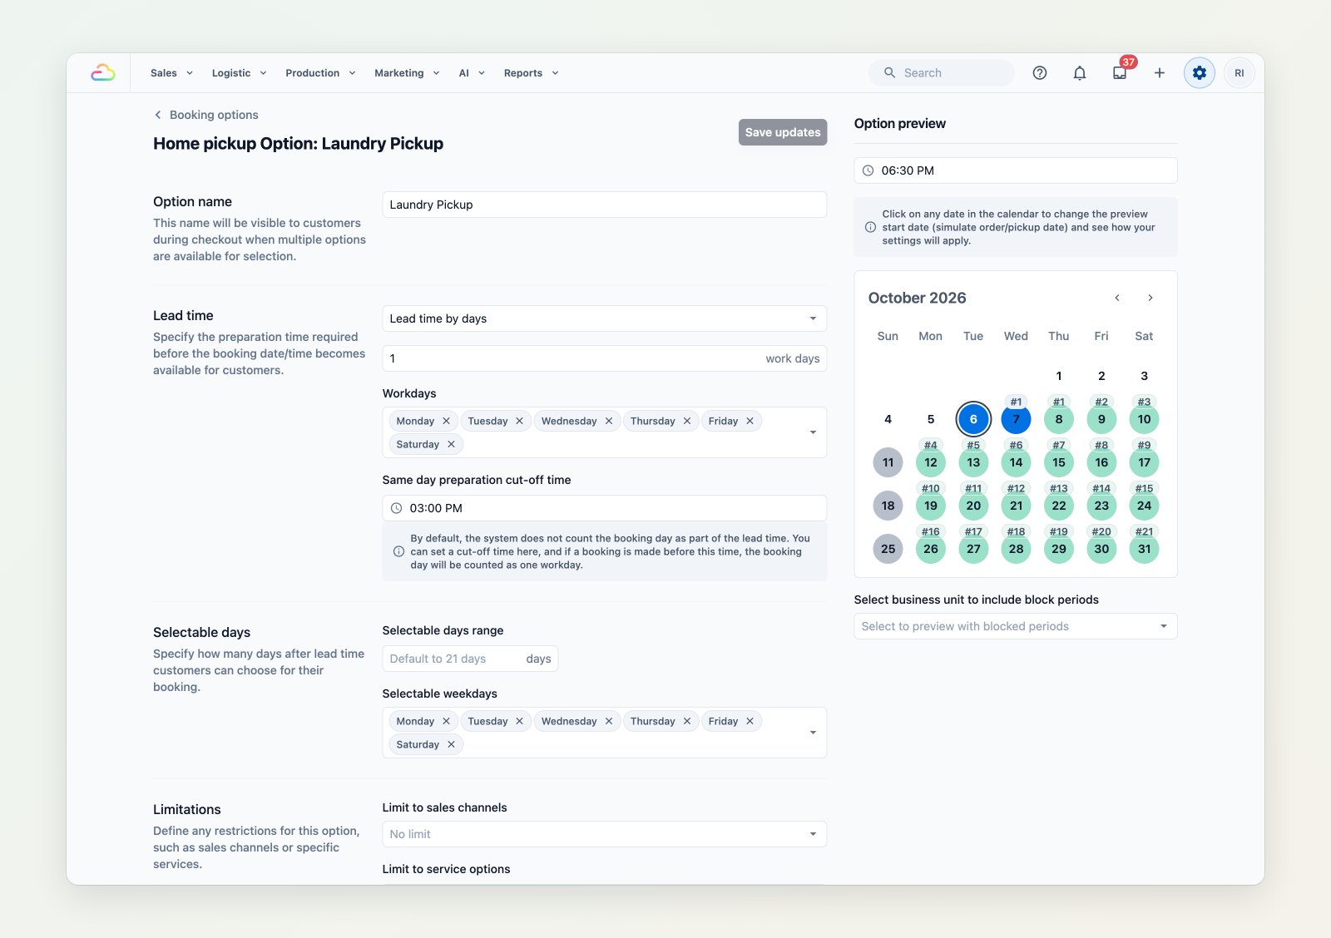
Task: Open the blocked periods preview dropdown
Action: (x=1015, y=626)
